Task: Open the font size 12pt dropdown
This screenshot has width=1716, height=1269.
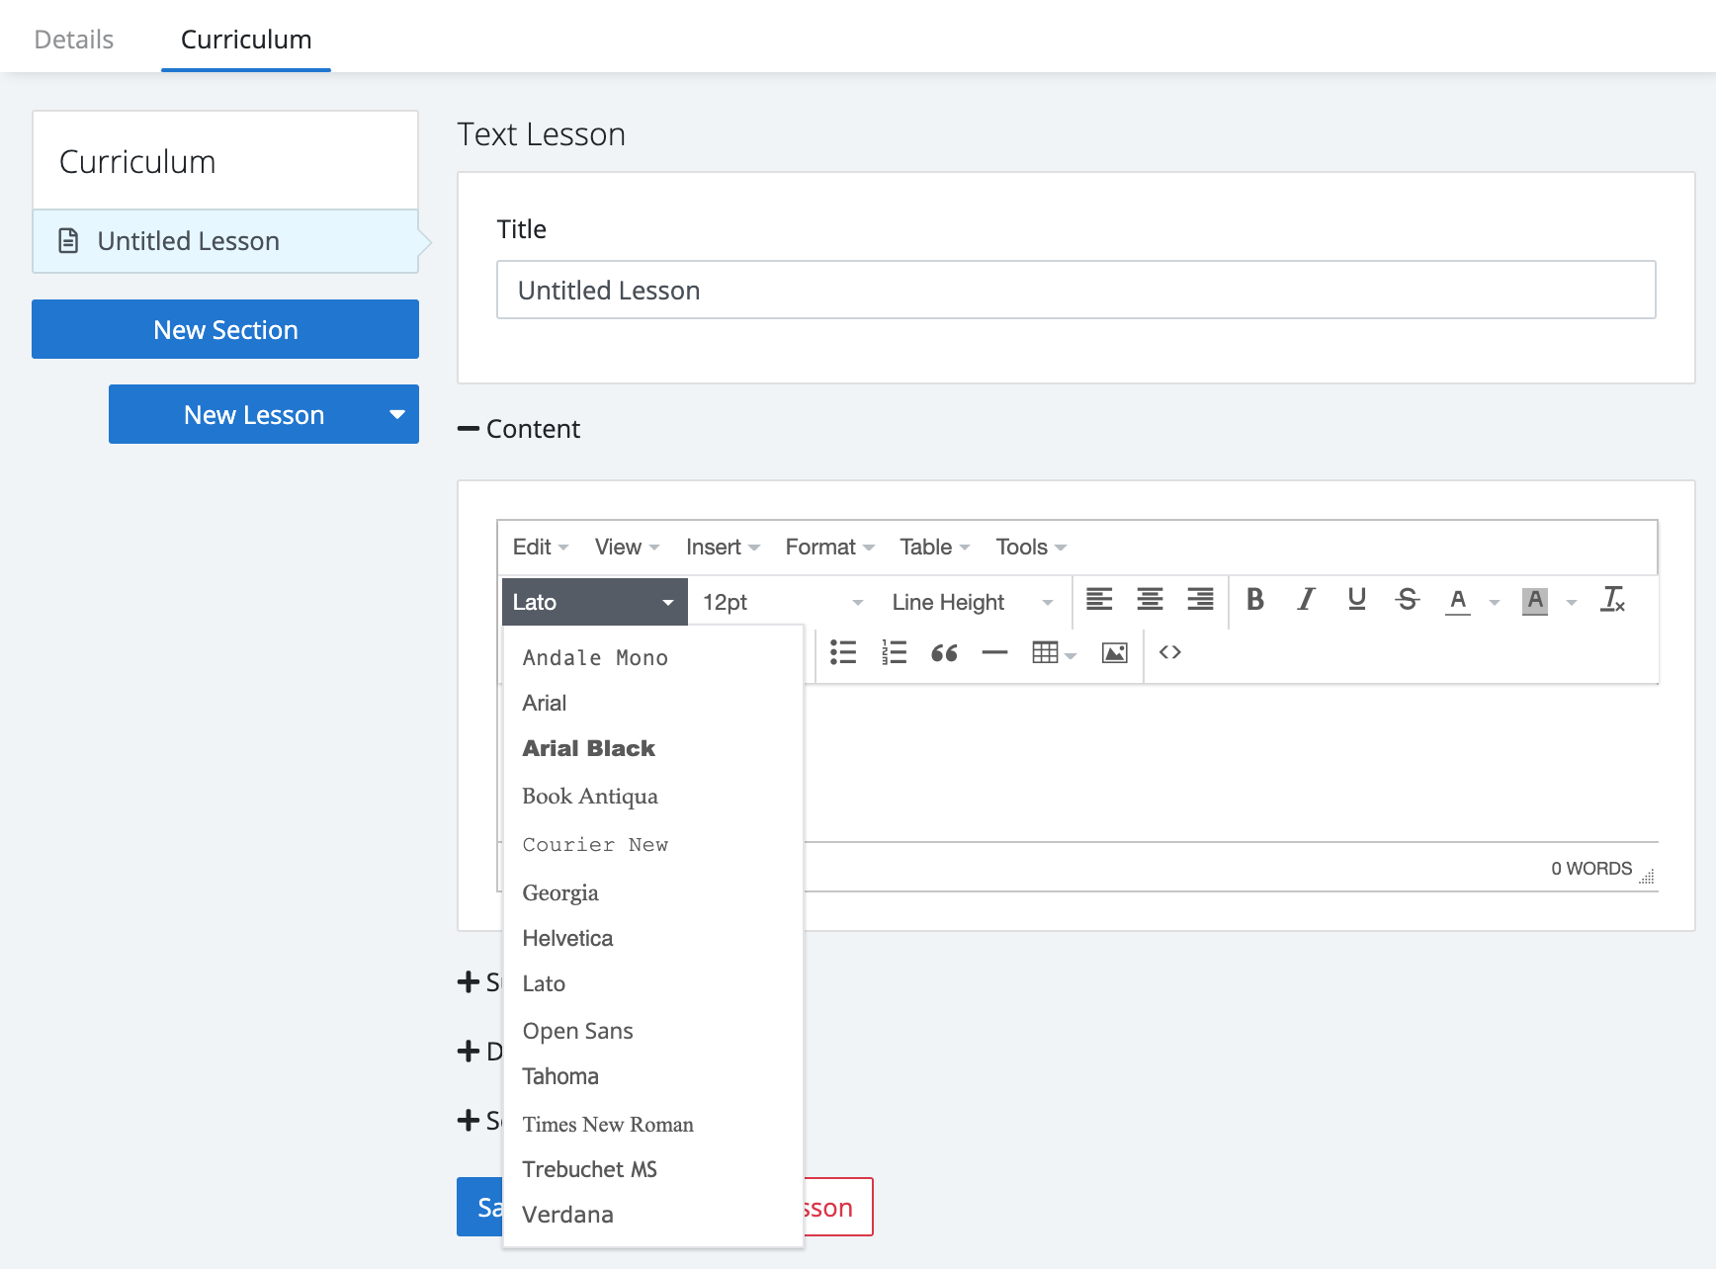Action: pyautogui.click(x=782, y=602)
